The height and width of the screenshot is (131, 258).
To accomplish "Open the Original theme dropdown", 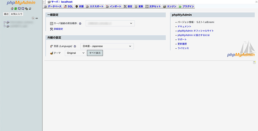I will tap(75, 53).
